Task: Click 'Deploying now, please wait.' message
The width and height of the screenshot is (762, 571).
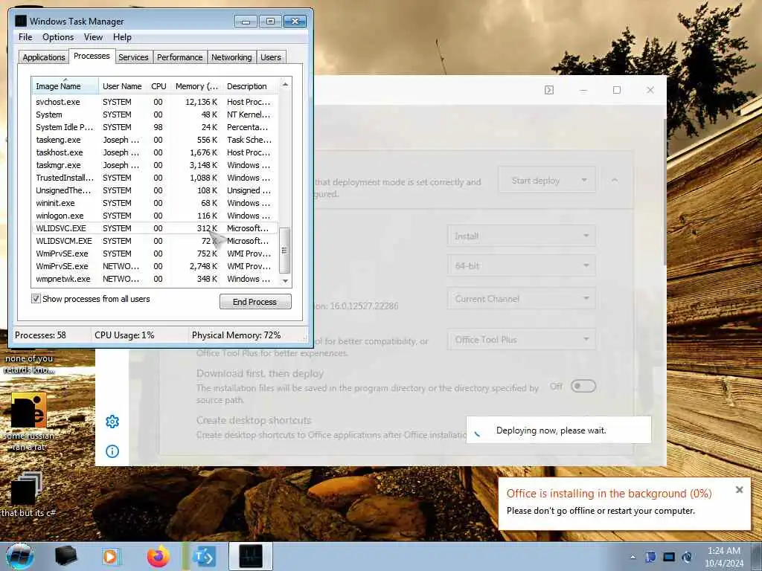Action: (551, 430)
